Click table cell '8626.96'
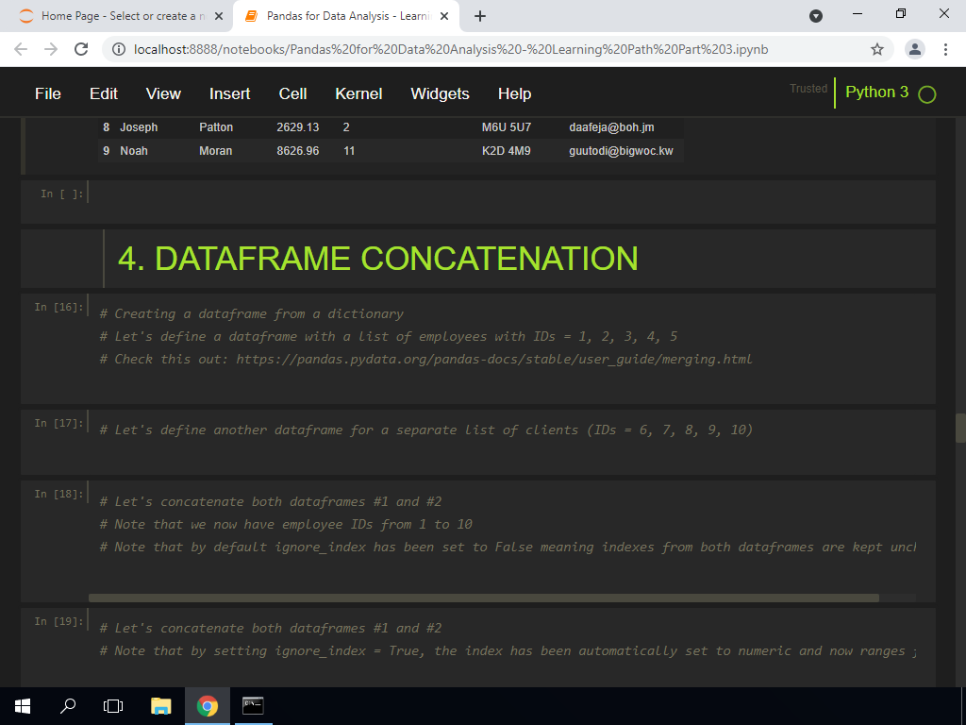 coord(297,151)
